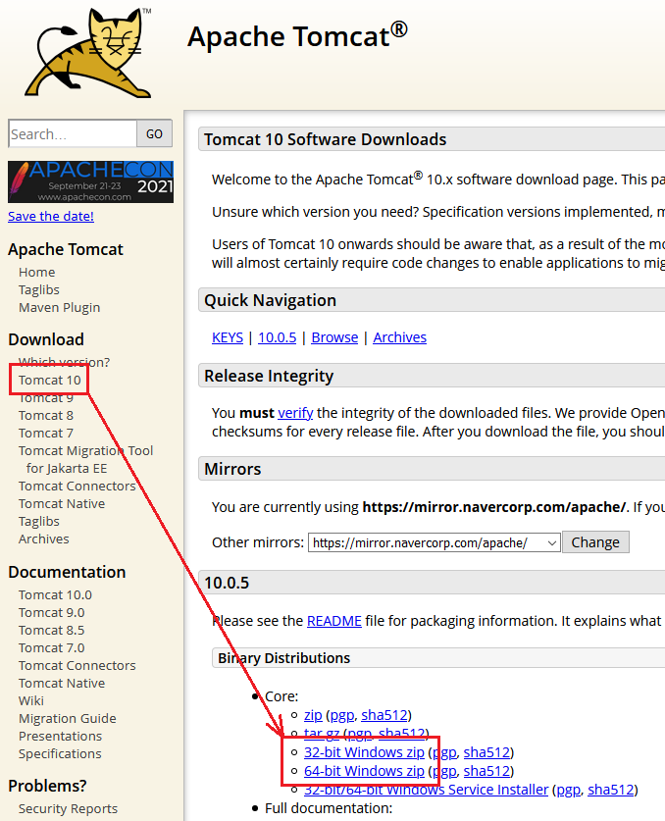Open Taglibs under Apache Tomcat section

[39, 289]
